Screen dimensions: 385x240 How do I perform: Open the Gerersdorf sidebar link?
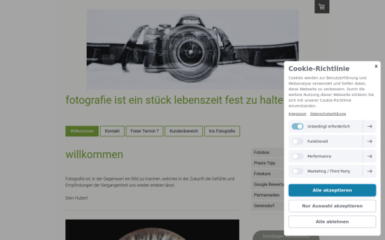pyautogui.click(x=268, y=206)
